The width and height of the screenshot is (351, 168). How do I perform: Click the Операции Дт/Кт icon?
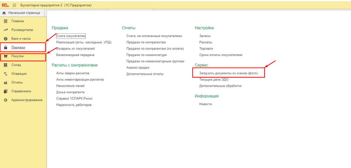tap(5, 74)
